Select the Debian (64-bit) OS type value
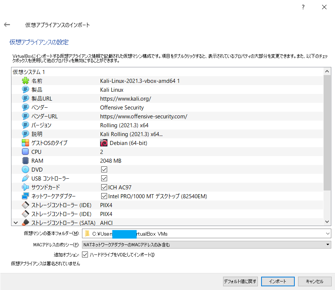 (129, 143)
